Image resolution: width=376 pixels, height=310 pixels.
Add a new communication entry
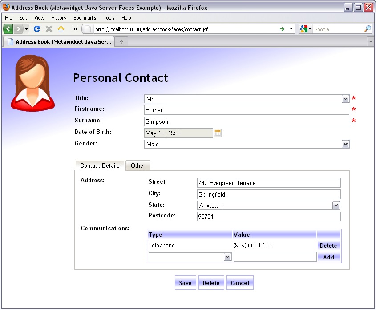point(328,257)
